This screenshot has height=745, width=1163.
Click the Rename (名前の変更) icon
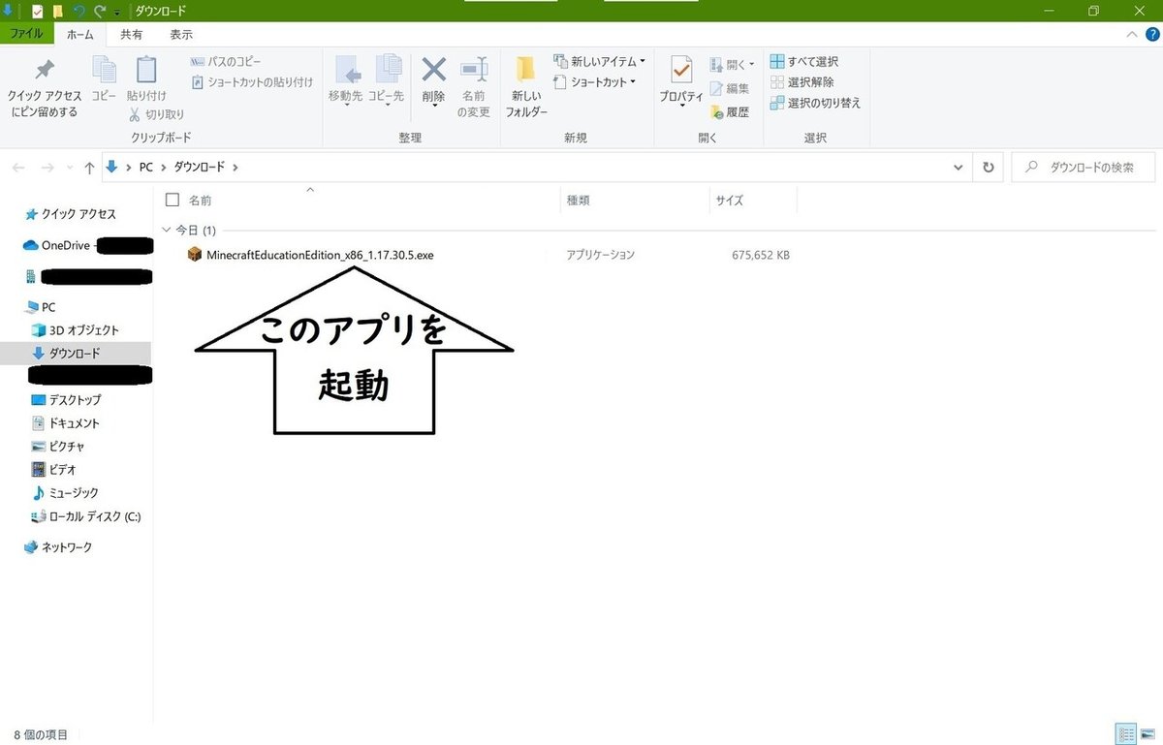click(x=474, y=70)
